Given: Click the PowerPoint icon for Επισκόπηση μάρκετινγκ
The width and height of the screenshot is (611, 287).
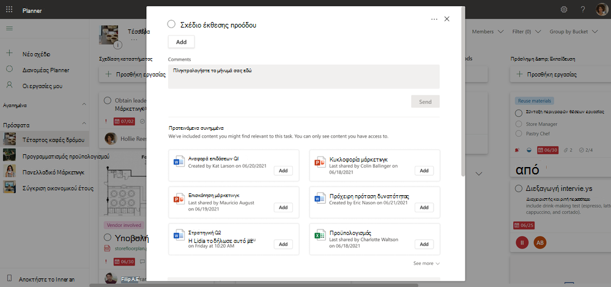Looking at the screenshot, I should pos(179,198).
